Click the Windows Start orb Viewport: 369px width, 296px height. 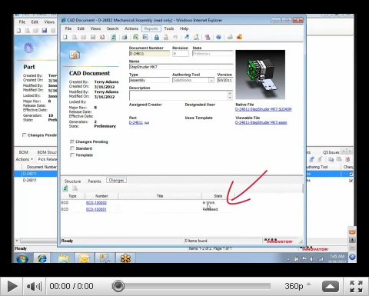point(22,258)
